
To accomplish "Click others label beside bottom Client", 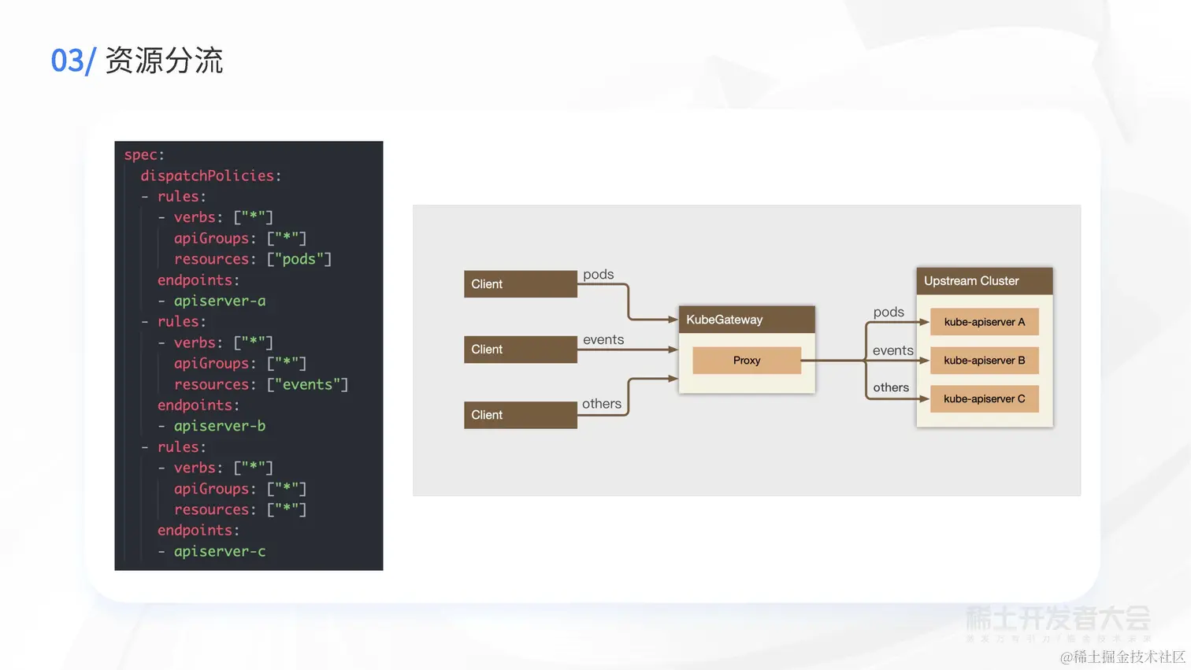I will pyautogui.click(x=602, y=404).
